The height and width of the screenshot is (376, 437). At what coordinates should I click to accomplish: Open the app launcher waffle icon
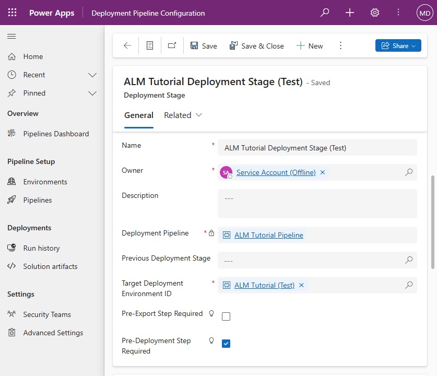[12, 13]
